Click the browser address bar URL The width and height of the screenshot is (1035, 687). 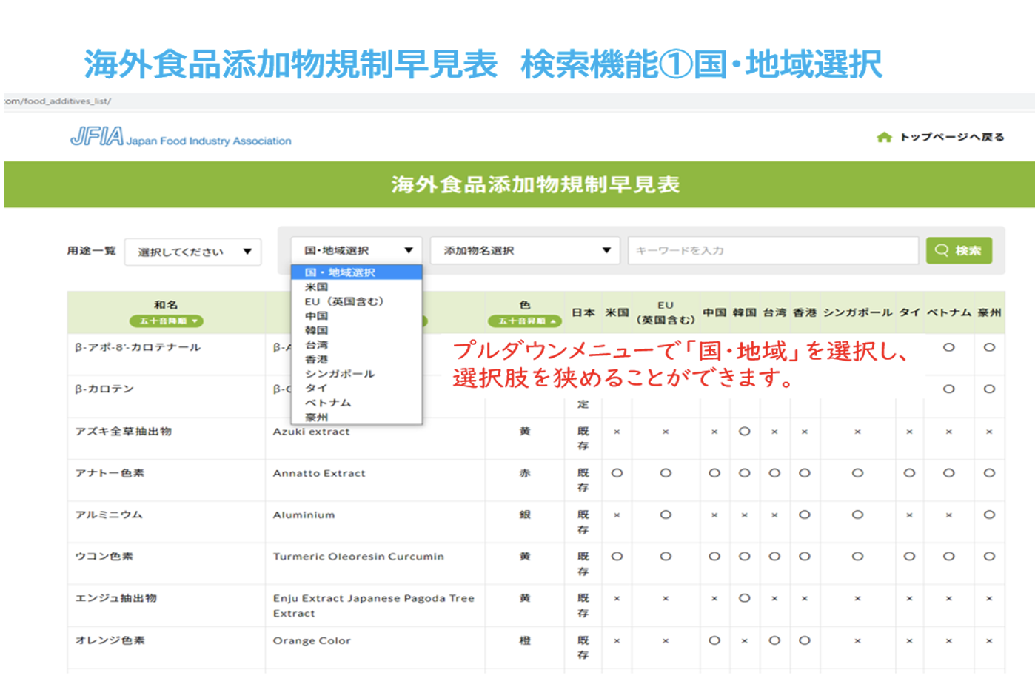click(x=58, y=101)
